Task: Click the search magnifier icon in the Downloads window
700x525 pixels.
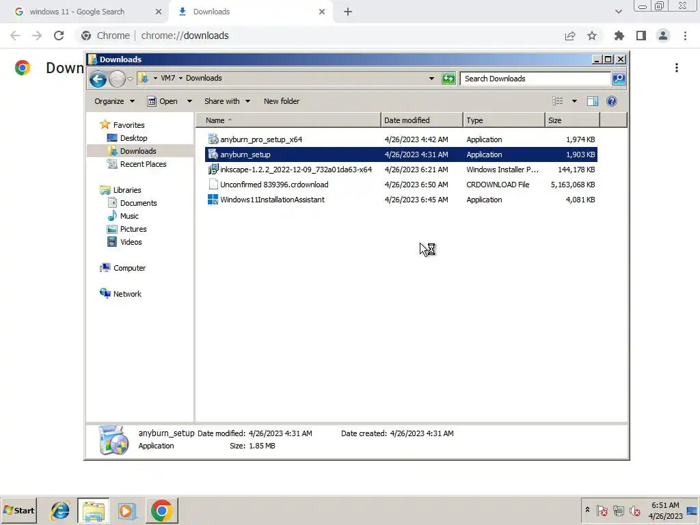Action: (x=618, y=79)
